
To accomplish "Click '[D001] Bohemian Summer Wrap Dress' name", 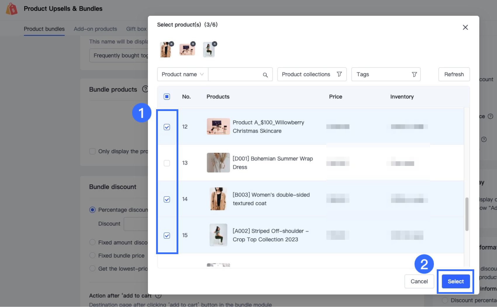I will pyautogui.click(x=273, y=163).
